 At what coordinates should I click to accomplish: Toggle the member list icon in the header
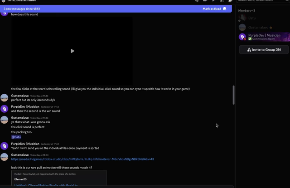click(230, 1)
